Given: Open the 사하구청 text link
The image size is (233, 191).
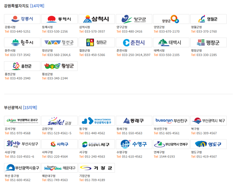Looking at the screenshot, I should click(x=47, y=152).
